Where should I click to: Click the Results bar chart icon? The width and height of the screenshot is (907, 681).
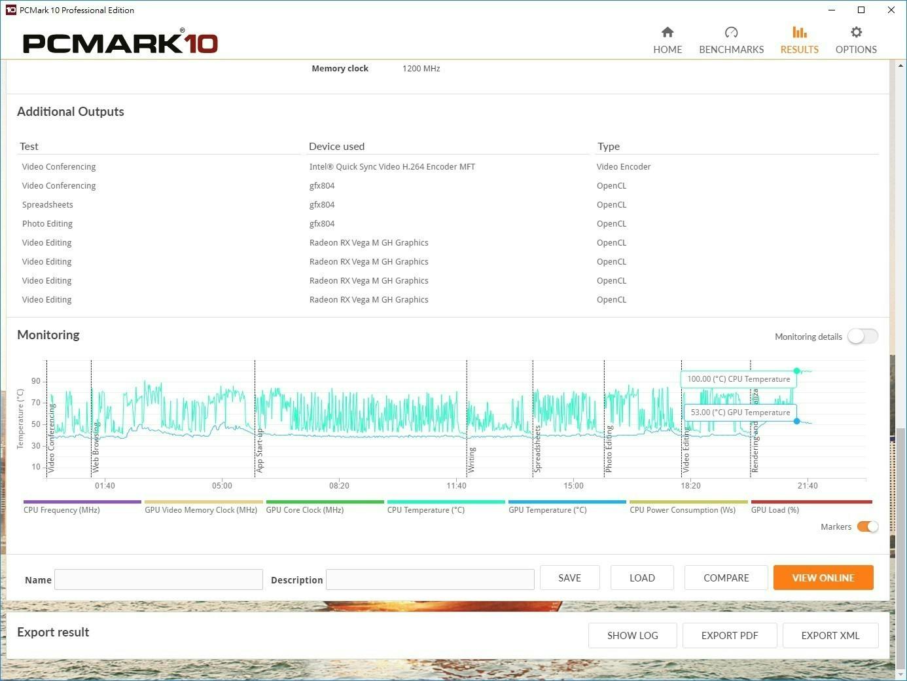[799, 32]
